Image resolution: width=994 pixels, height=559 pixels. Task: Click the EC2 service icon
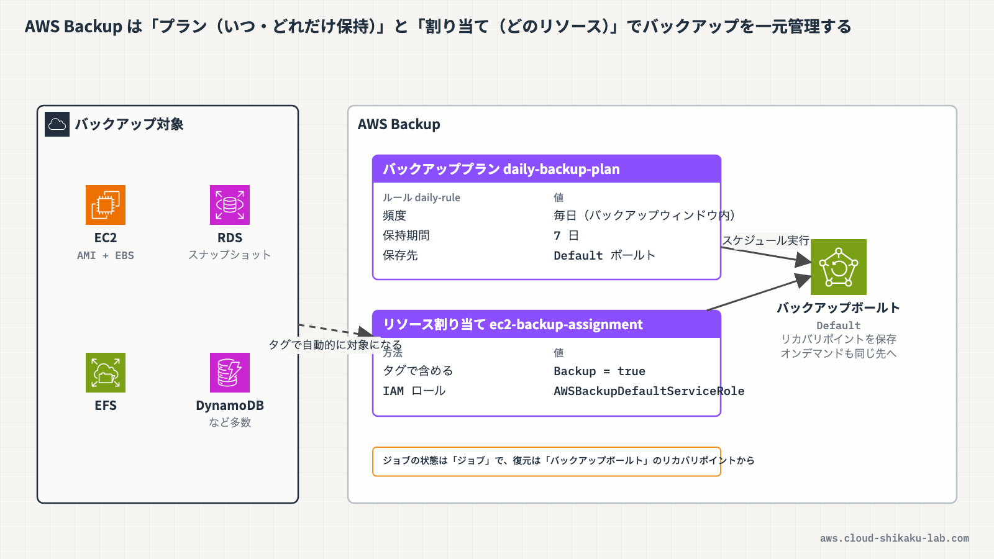point(106,205)
